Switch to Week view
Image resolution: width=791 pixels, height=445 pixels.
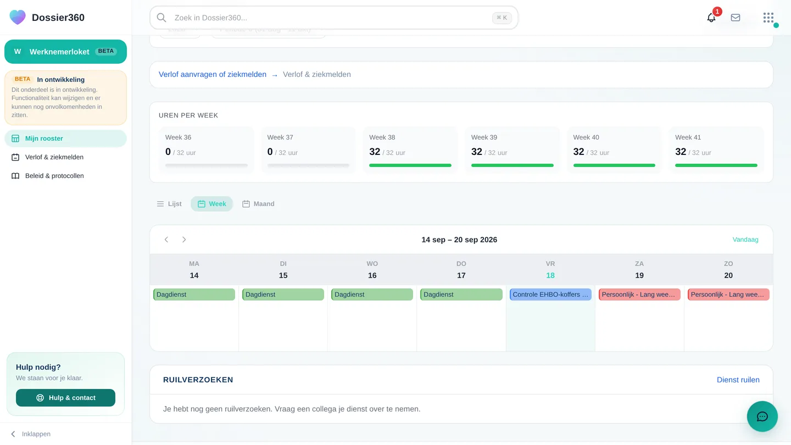[x=212, y=204]
